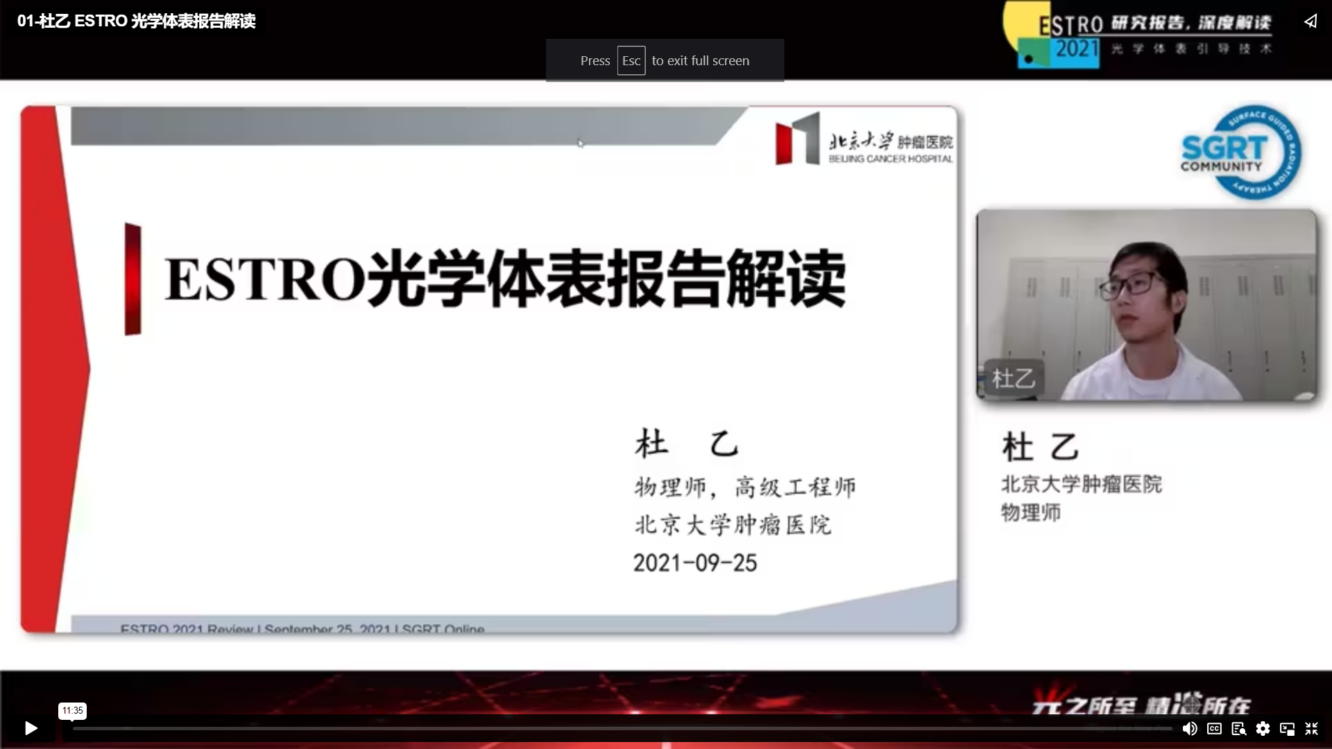Screen dimensions: 1332x749
Task: Exit full screen mode
Action: tap(1311, 728)
